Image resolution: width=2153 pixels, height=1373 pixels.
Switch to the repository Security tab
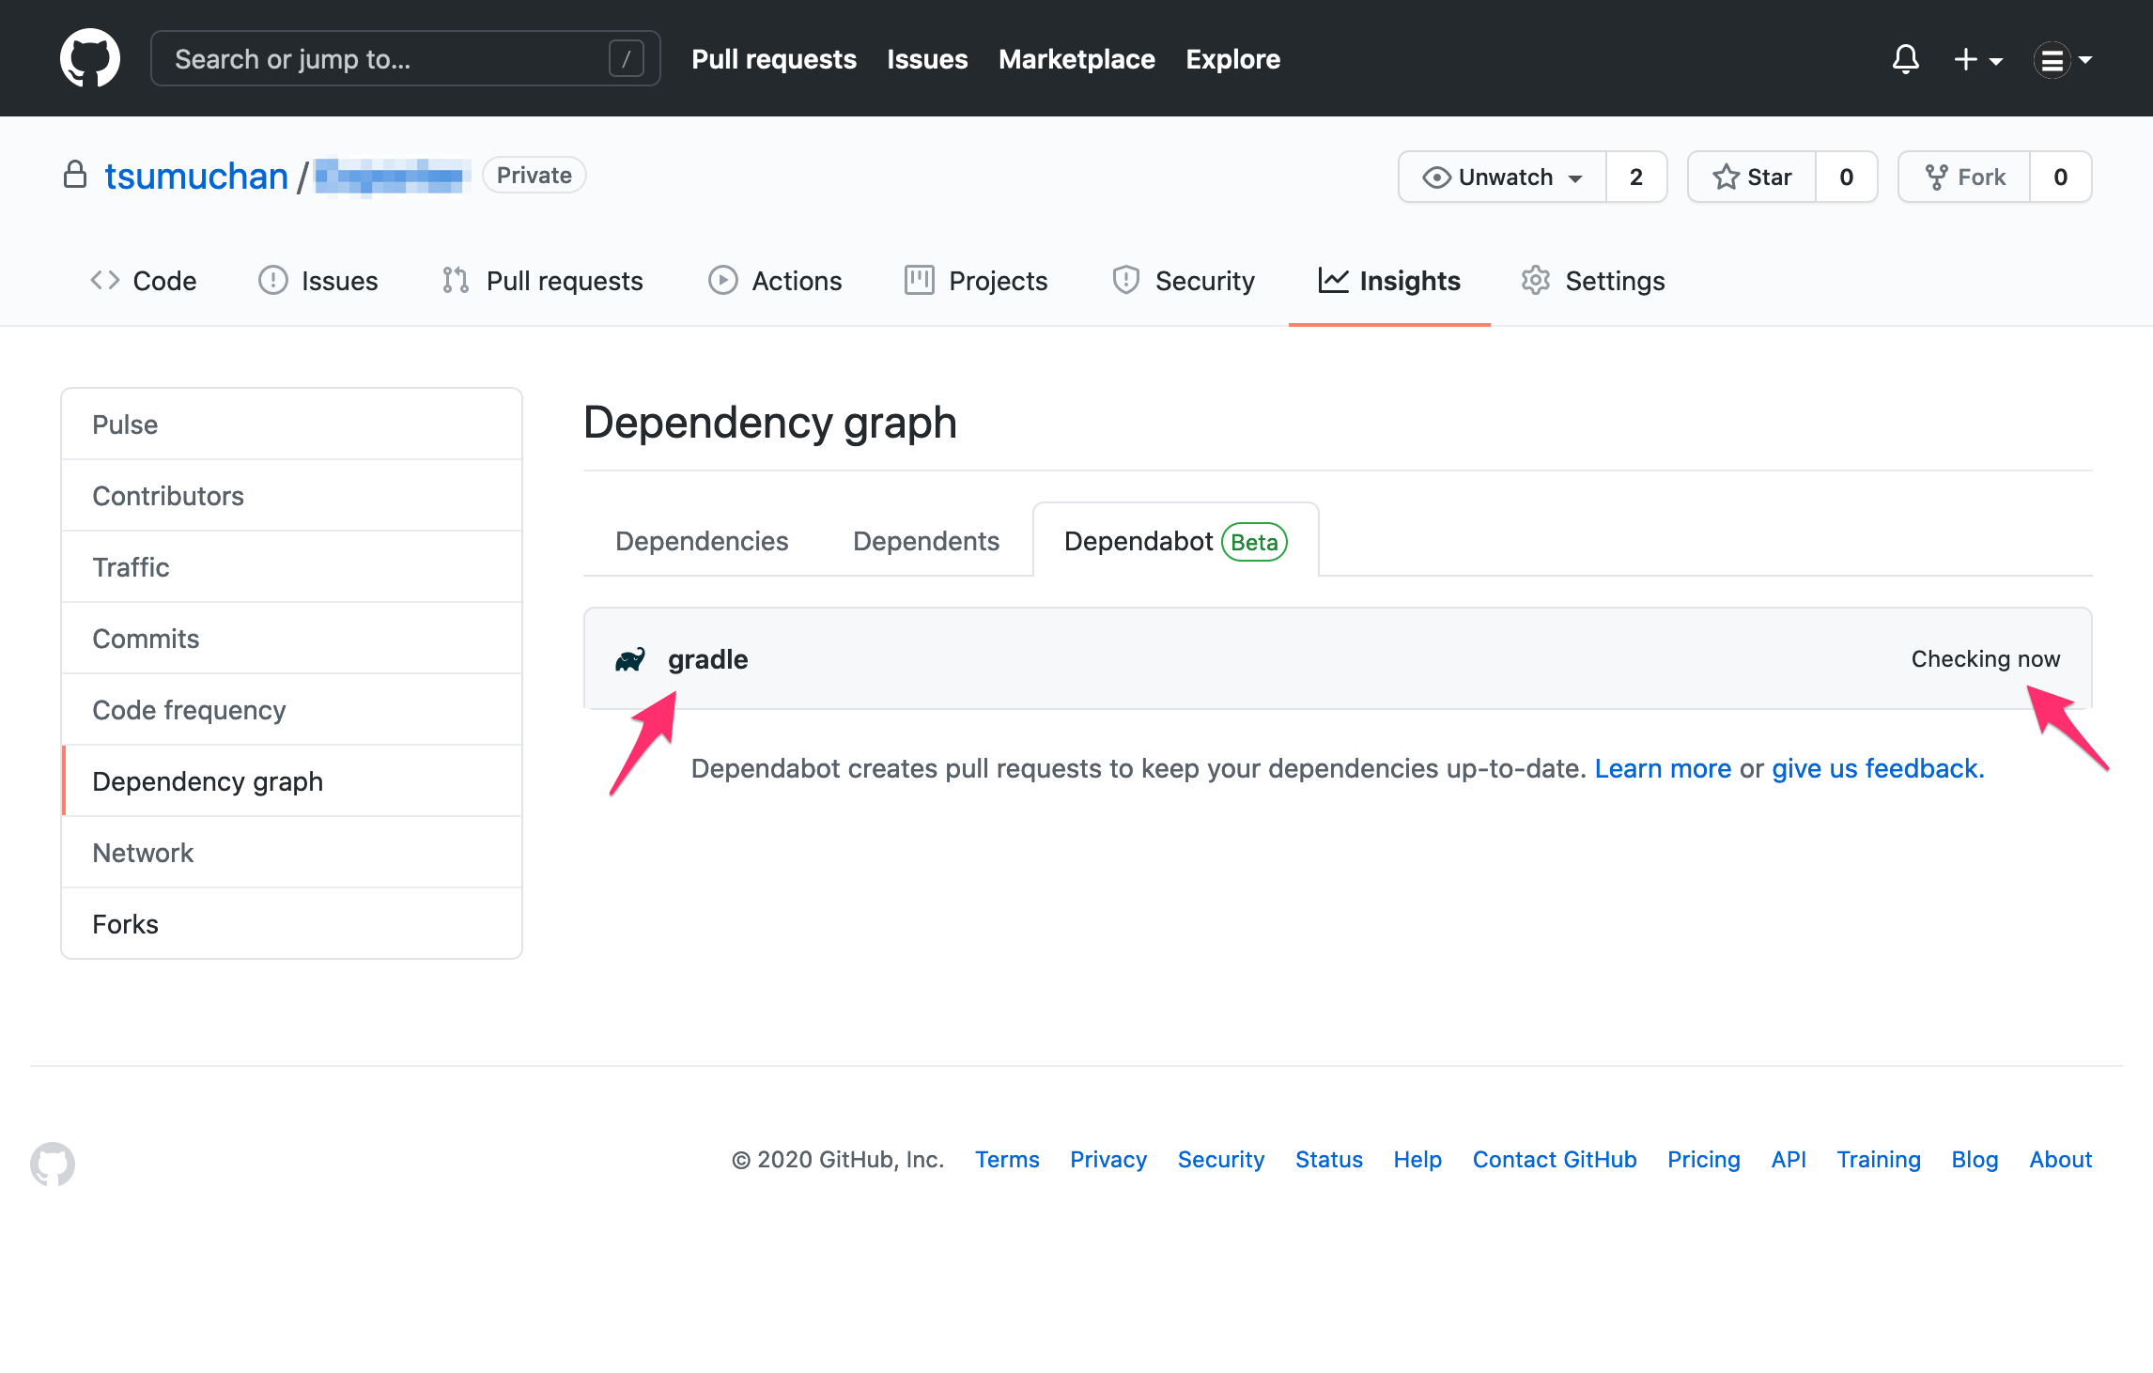coord(1184,280)
